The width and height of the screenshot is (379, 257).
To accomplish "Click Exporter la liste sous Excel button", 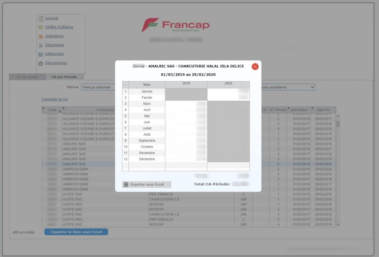I will (76, 232).
